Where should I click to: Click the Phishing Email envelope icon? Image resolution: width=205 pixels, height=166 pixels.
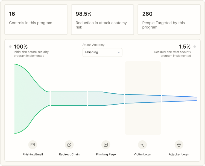[x=33, y=145]
